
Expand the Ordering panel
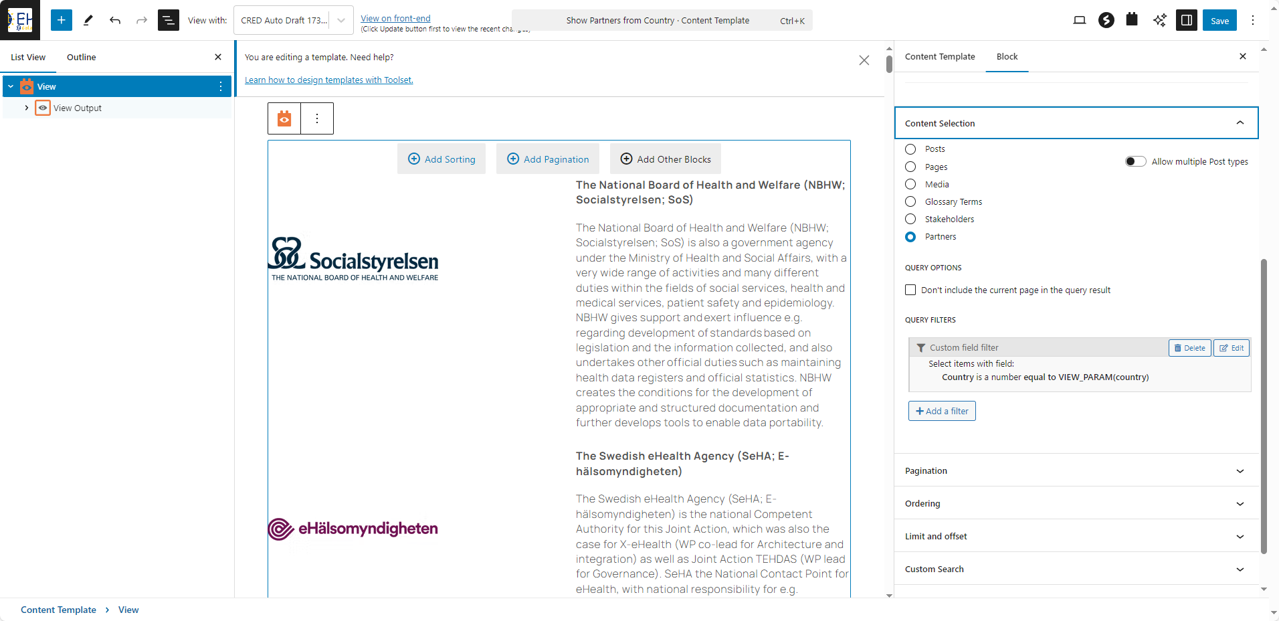pyautogui.click(x=1076, y=503)
